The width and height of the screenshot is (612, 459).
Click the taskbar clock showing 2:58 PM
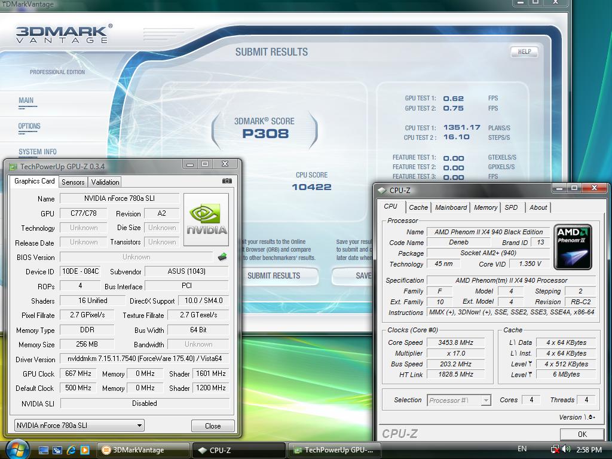point(589,449)
